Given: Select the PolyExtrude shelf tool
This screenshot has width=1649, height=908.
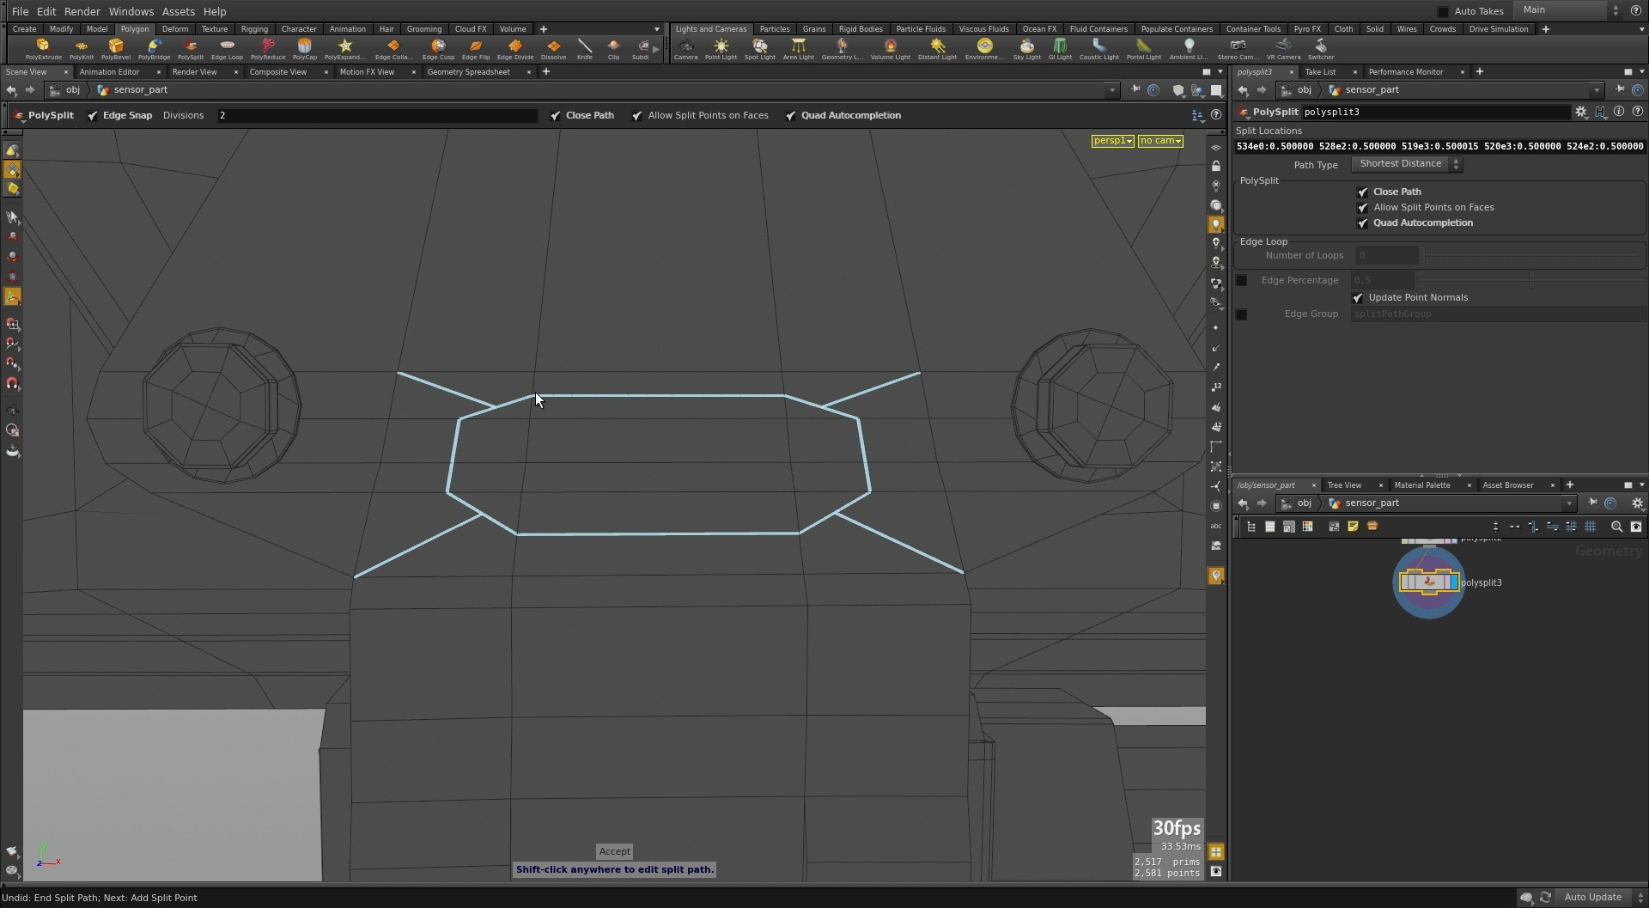Looking at the screenshot, I should [x=43, y=49].
